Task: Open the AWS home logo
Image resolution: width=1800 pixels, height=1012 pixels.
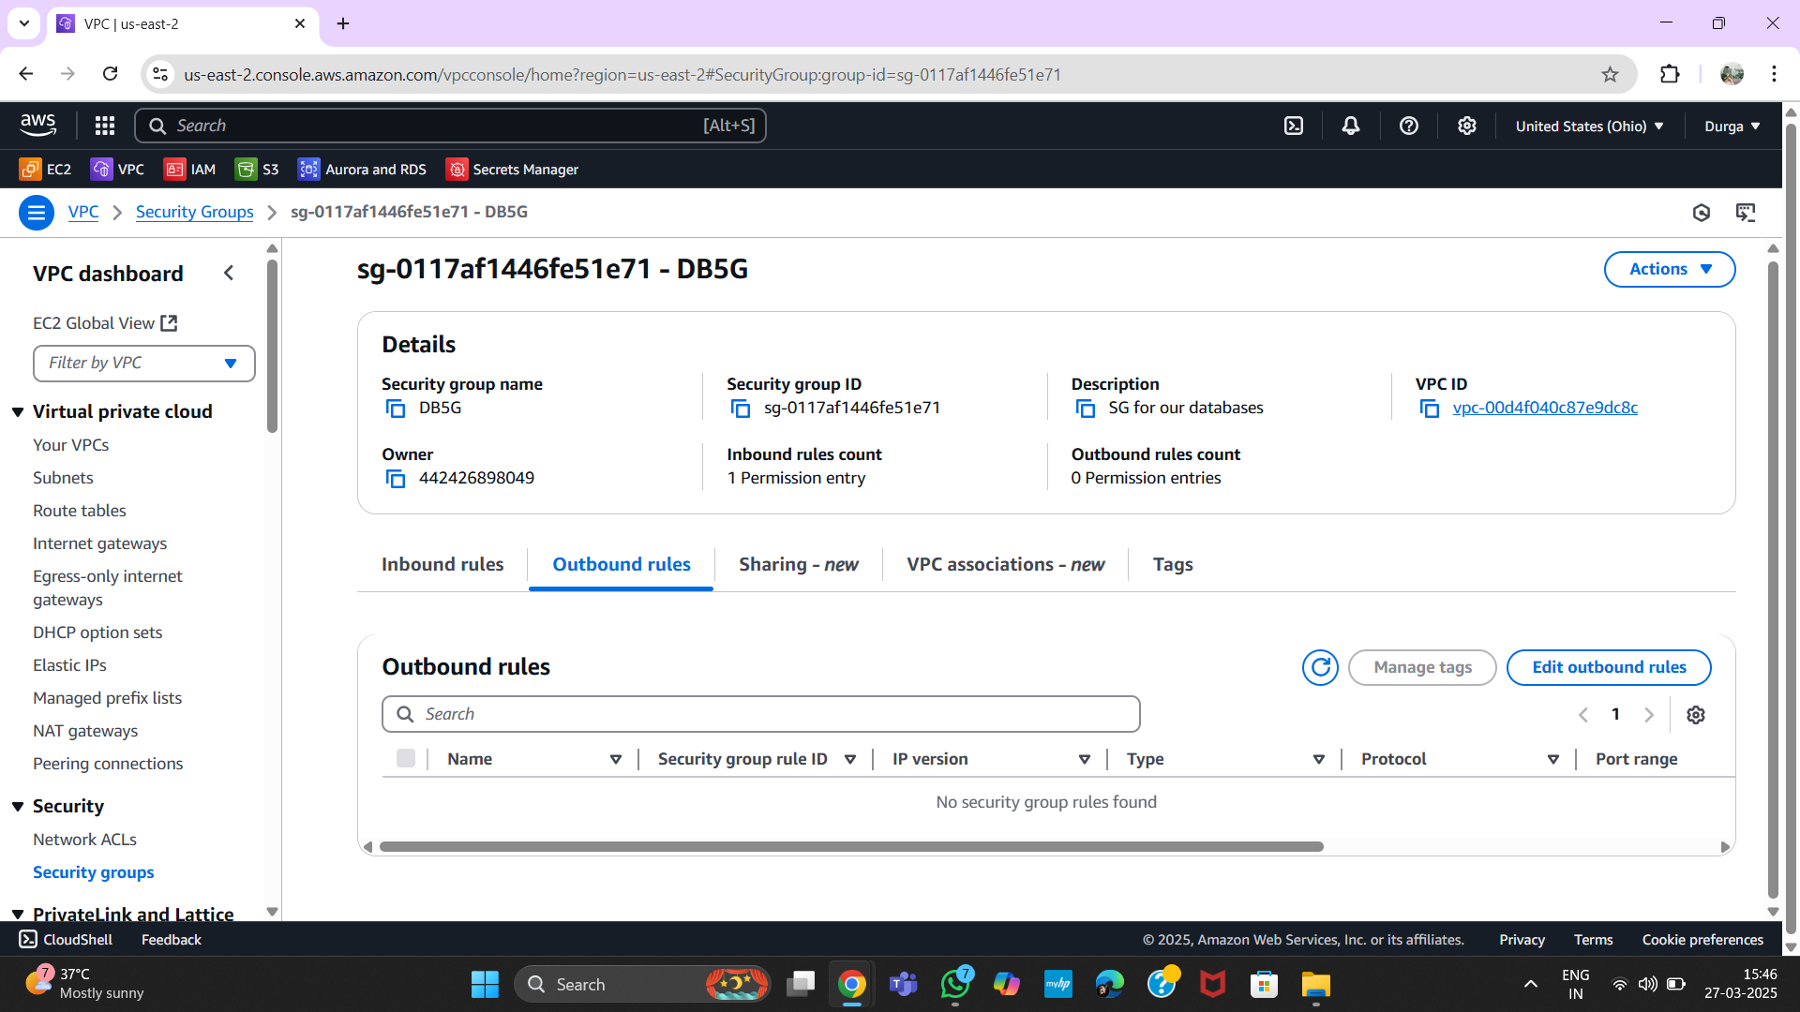Action: 37,125
